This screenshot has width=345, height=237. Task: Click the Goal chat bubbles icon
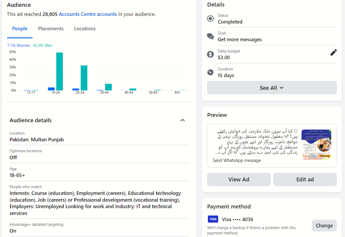[211, 37]
